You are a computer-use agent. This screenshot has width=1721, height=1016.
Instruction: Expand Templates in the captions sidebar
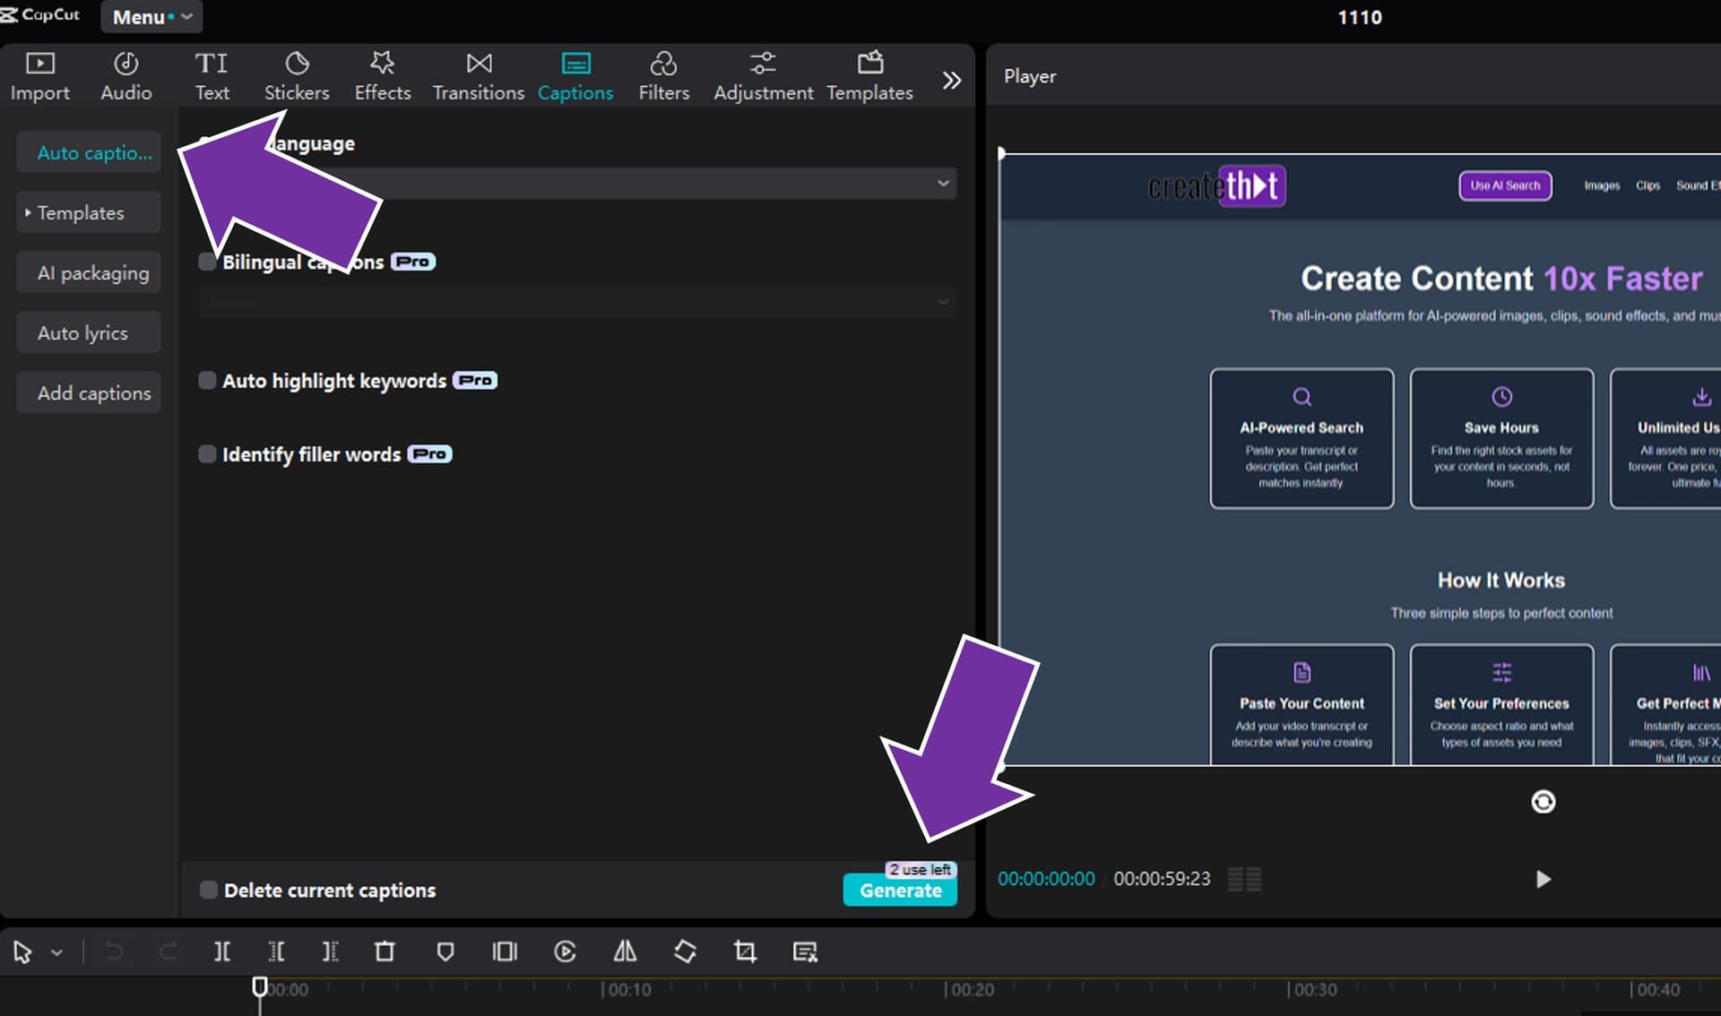coord(89,212)
